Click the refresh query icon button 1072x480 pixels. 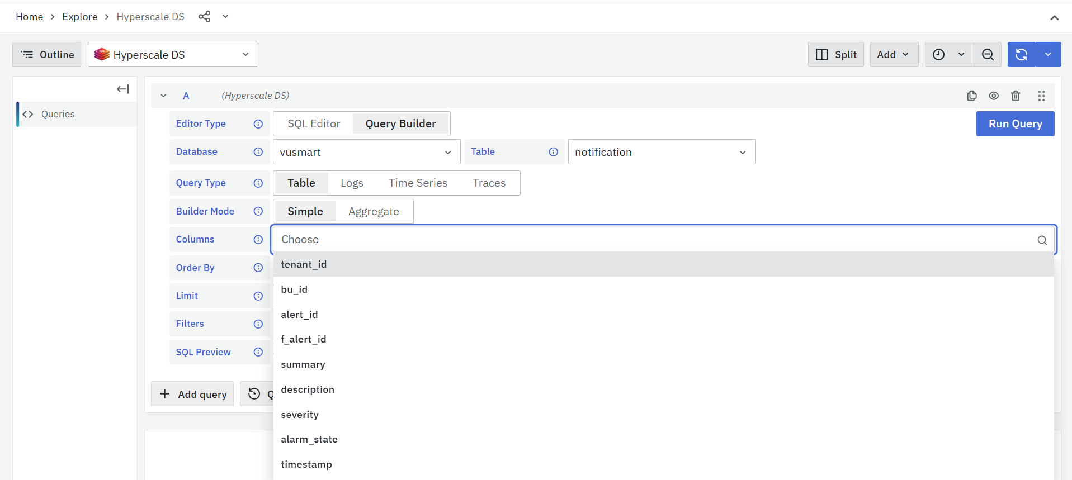coord(1021,55)
